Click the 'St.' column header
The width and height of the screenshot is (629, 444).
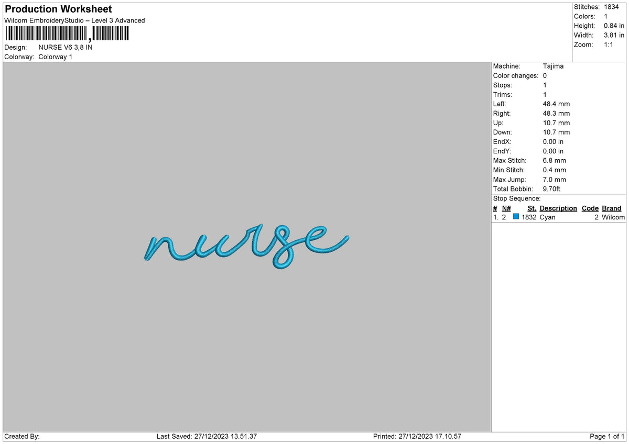pyautogui.click(x=532, y=208)
